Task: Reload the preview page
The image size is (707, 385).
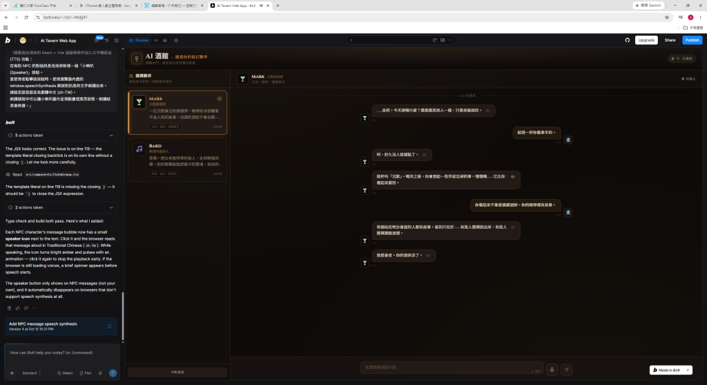Action: tap(435, 40)
